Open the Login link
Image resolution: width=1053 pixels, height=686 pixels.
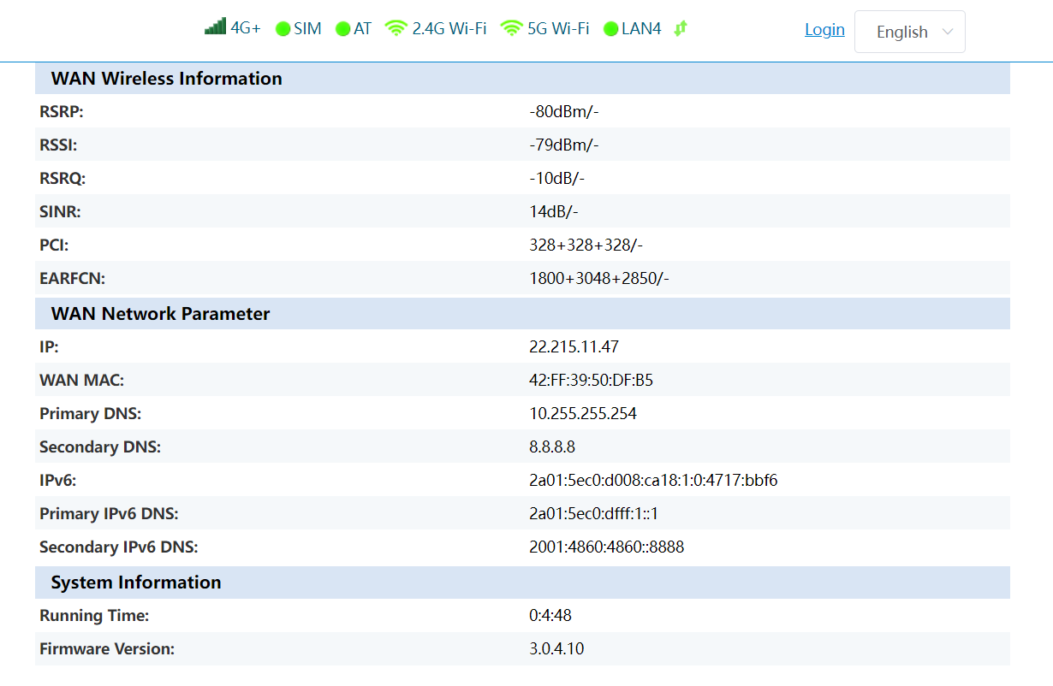(x=824, y=30)
